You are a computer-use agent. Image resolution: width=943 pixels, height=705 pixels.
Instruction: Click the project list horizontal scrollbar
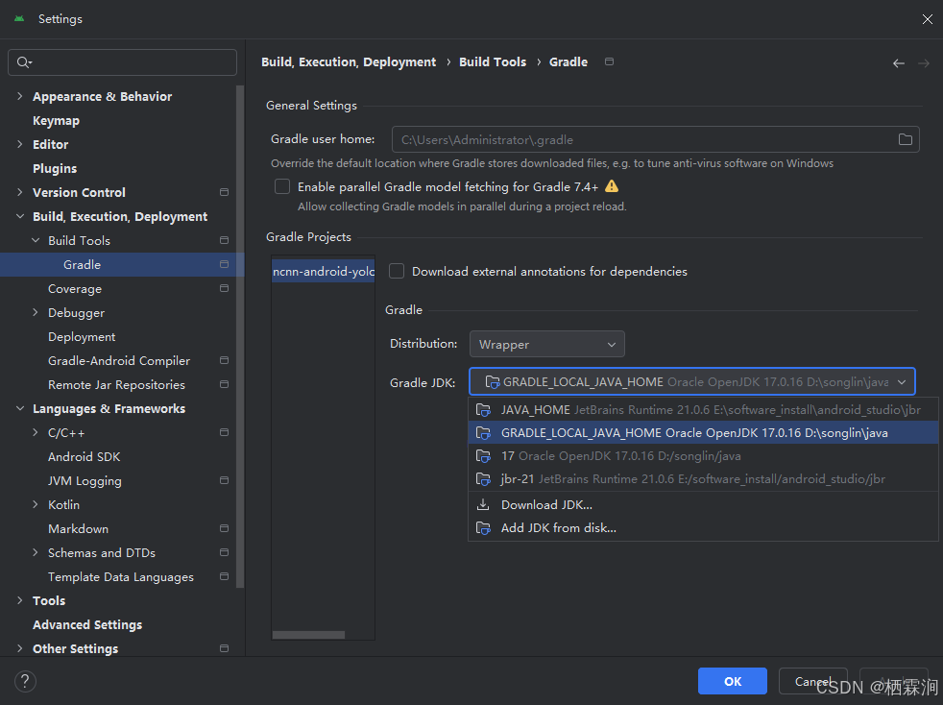pos(308,635)
